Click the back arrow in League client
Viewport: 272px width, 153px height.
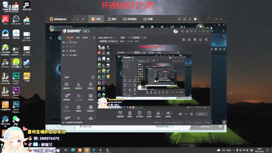pos(51,38)
